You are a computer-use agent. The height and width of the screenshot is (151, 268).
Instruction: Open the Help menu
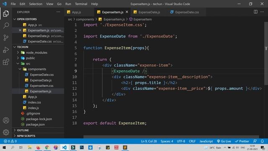tap(95, 4)
